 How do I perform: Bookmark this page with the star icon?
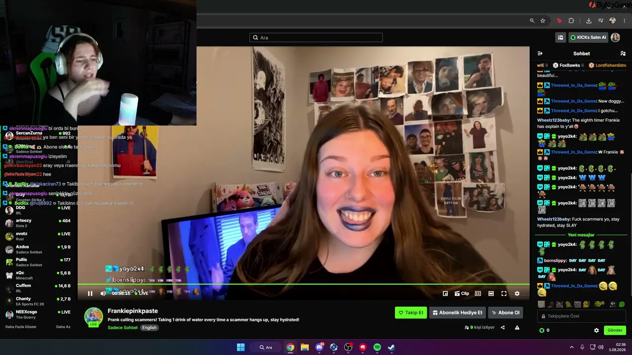pyautogui.click(x=543, y=21)
